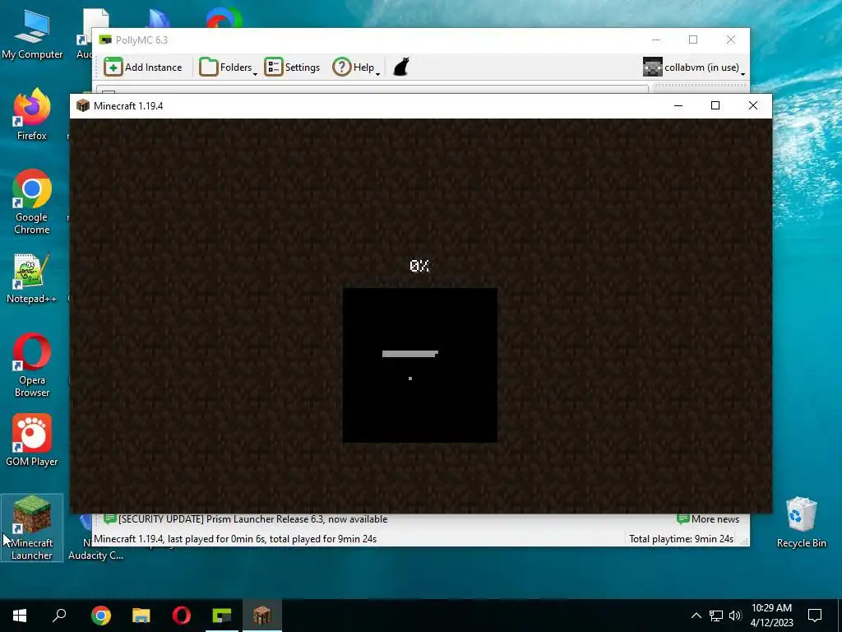Open Opera from the taskbar
The width and height of the screenshot is (842, 632).
click(182, 616)
